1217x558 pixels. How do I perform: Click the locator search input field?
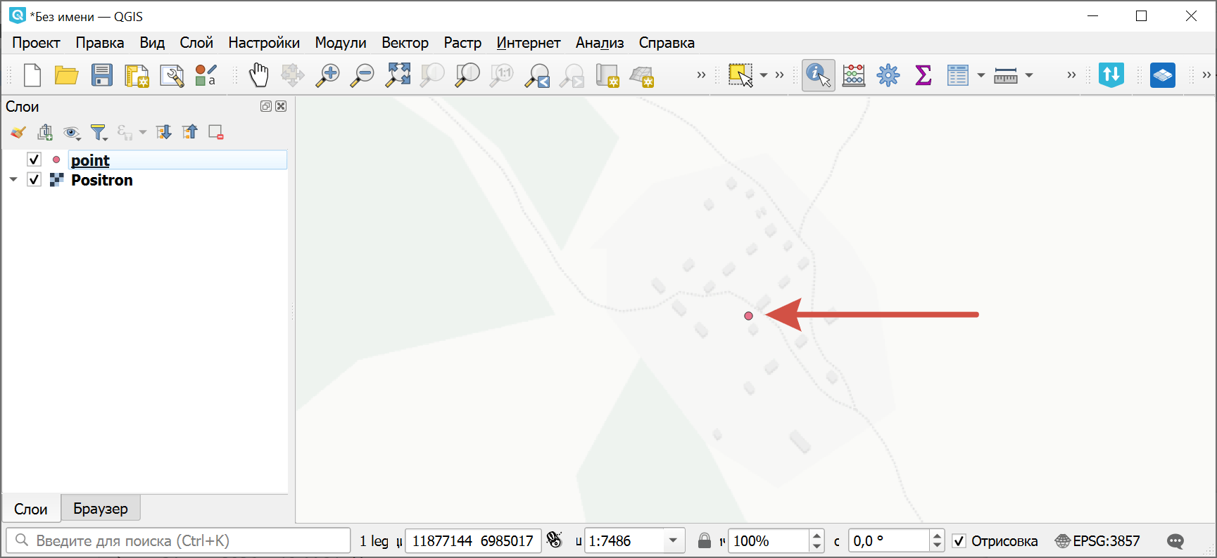coord(183,541)
